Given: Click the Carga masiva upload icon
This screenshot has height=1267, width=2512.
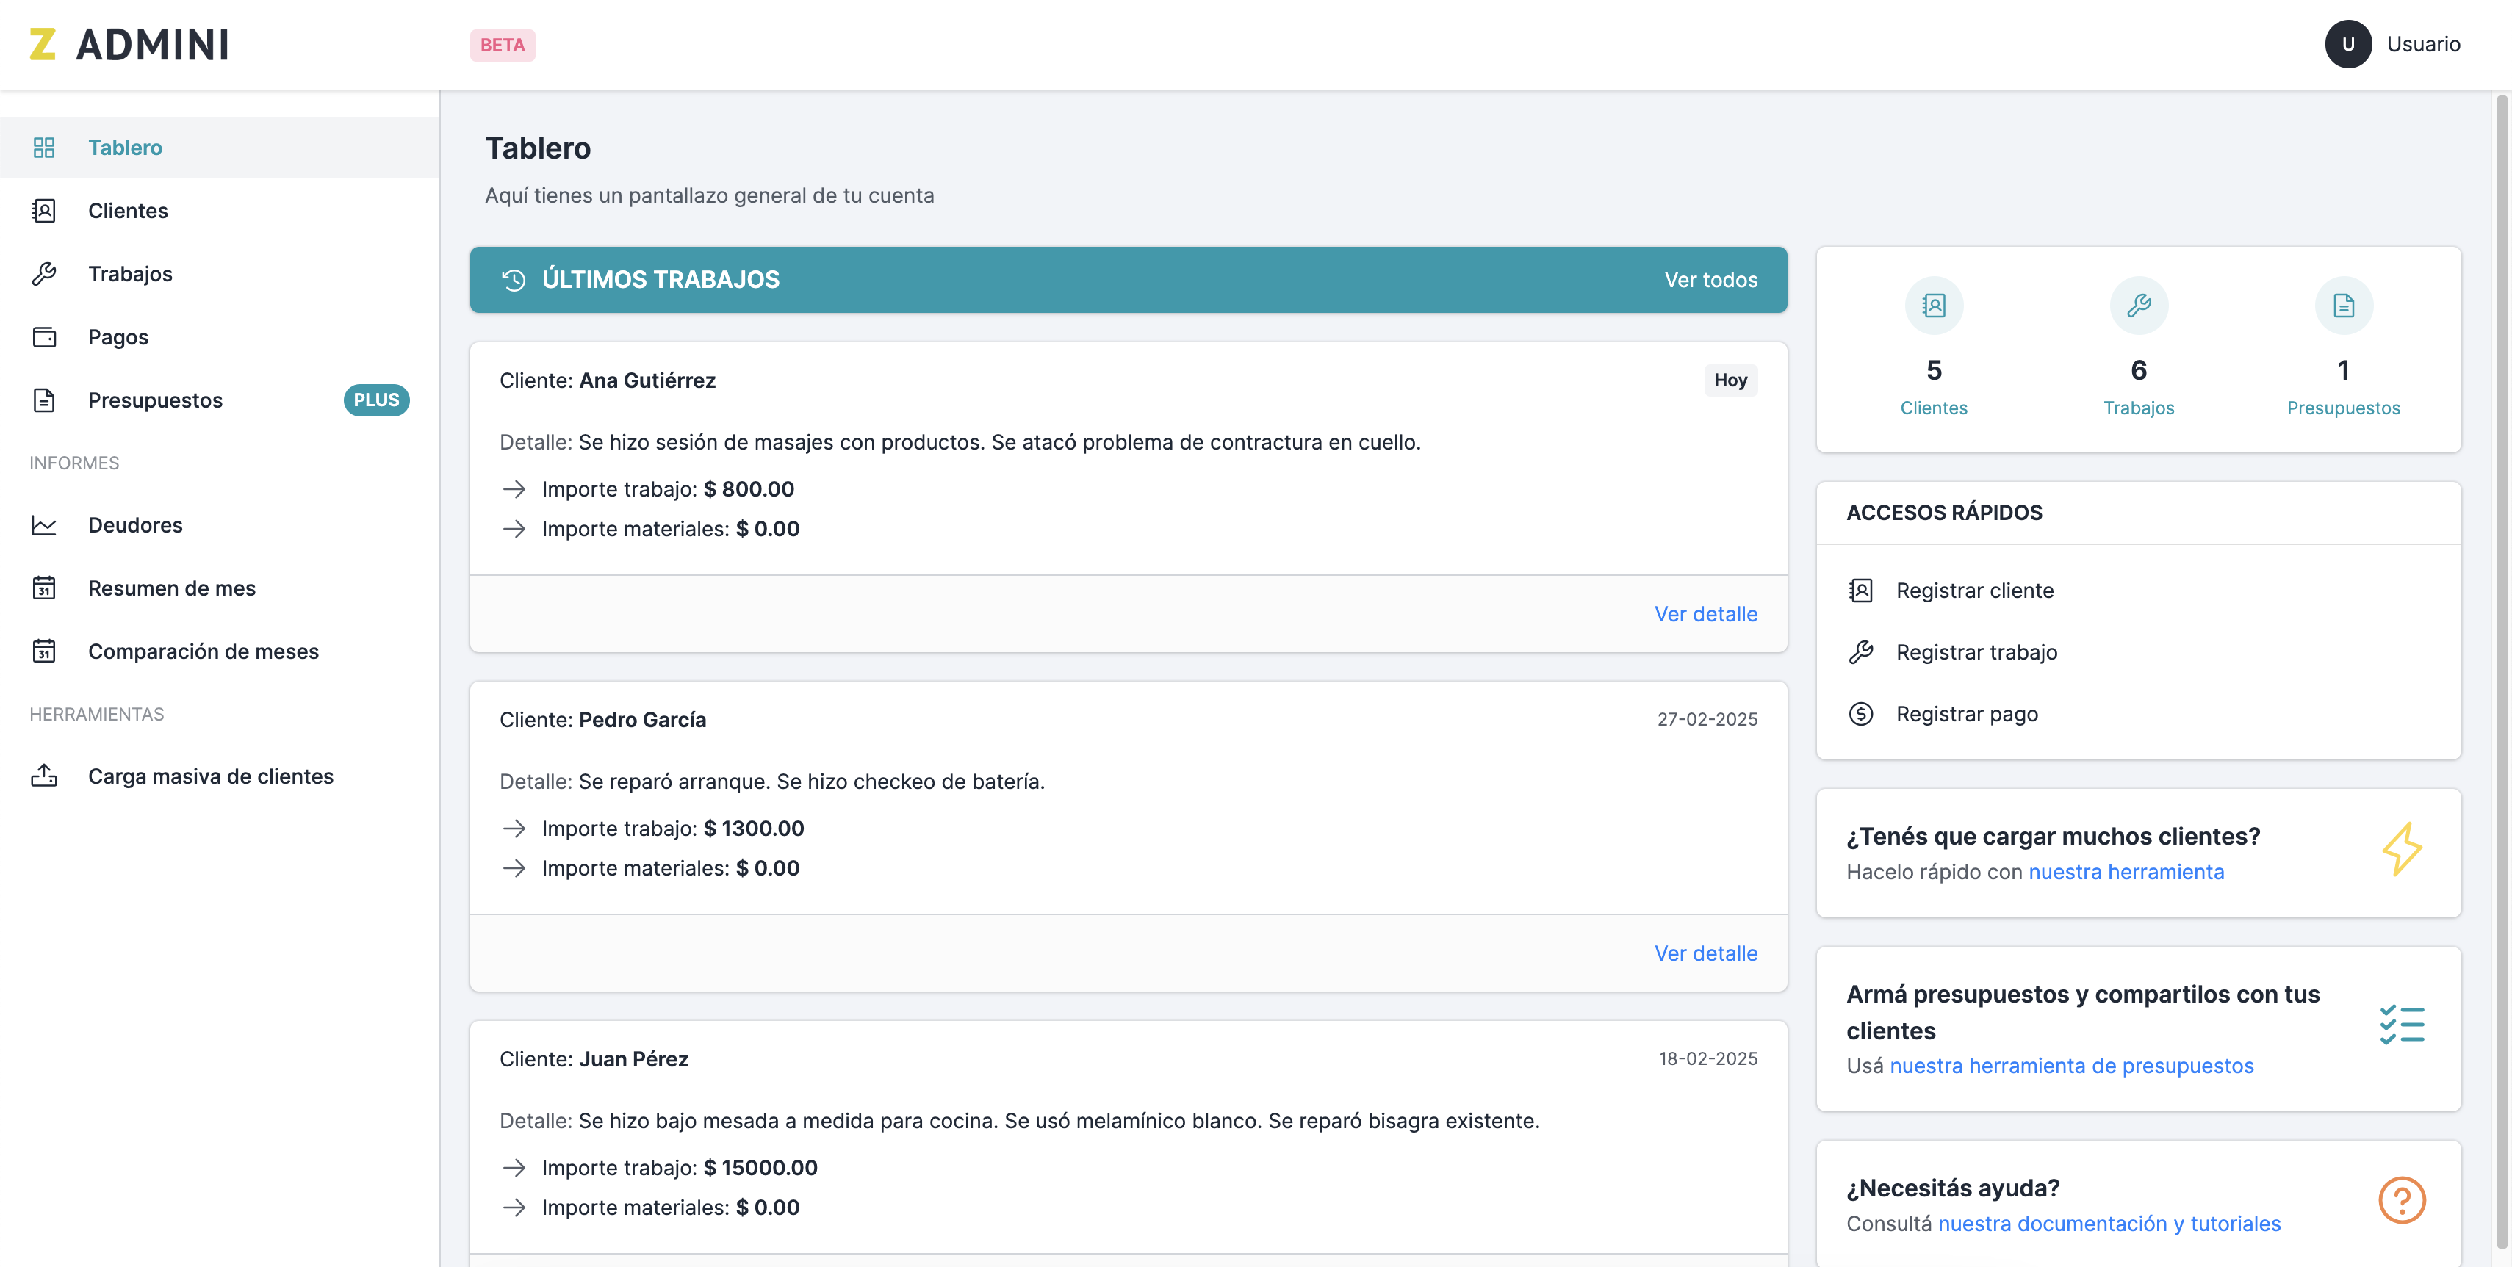Looking at the screenshot, I should coord(44,777).
